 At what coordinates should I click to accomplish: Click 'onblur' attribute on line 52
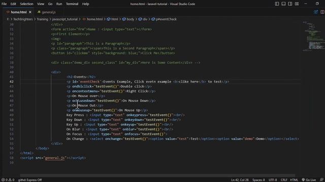pyautogui.click(x=128, y=129)
